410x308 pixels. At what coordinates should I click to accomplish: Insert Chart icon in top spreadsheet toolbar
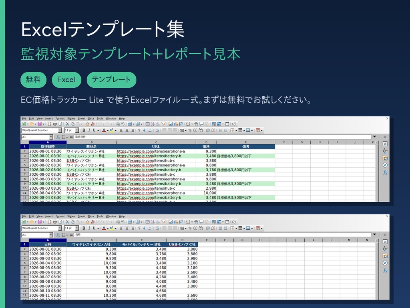click(x=176, y=124)
